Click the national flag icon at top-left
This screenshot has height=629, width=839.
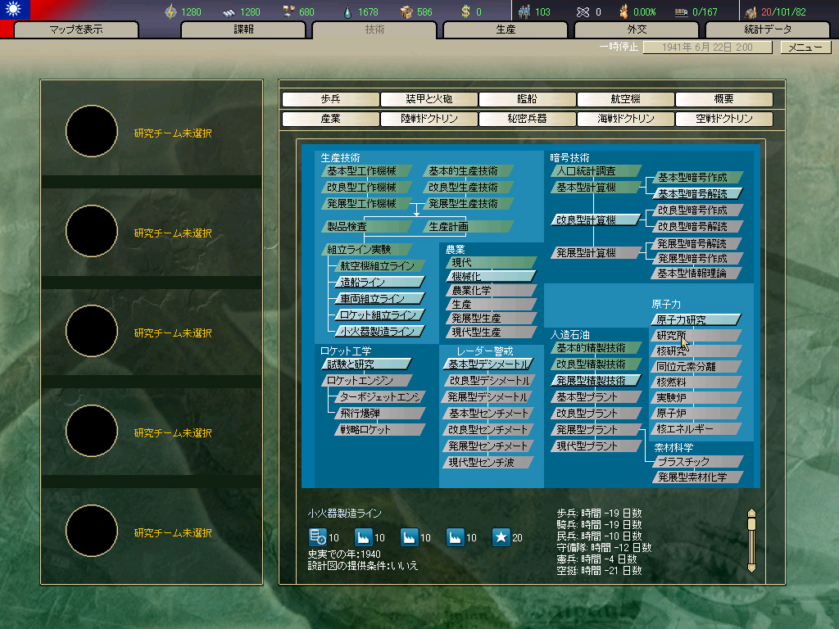point(15,10)
